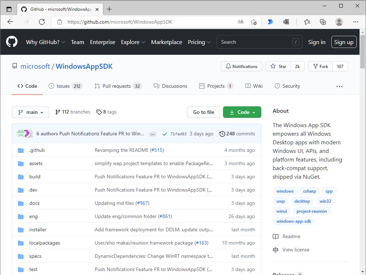
Task: View commit history via the clock icon
Action: 222,134
